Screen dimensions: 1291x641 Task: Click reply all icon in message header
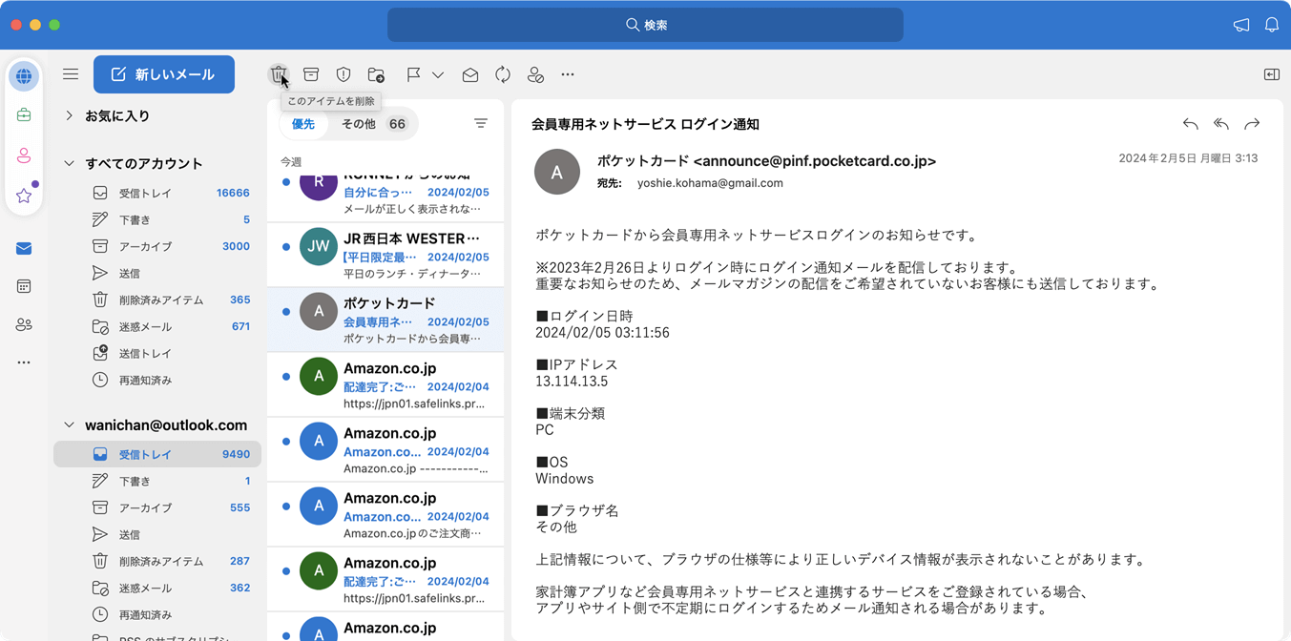(1220, 124)
